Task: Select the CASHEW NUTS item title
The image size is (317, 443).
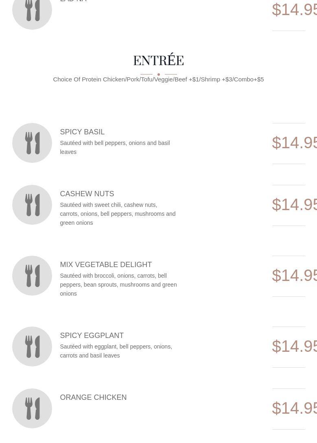Action: [87, 194]
